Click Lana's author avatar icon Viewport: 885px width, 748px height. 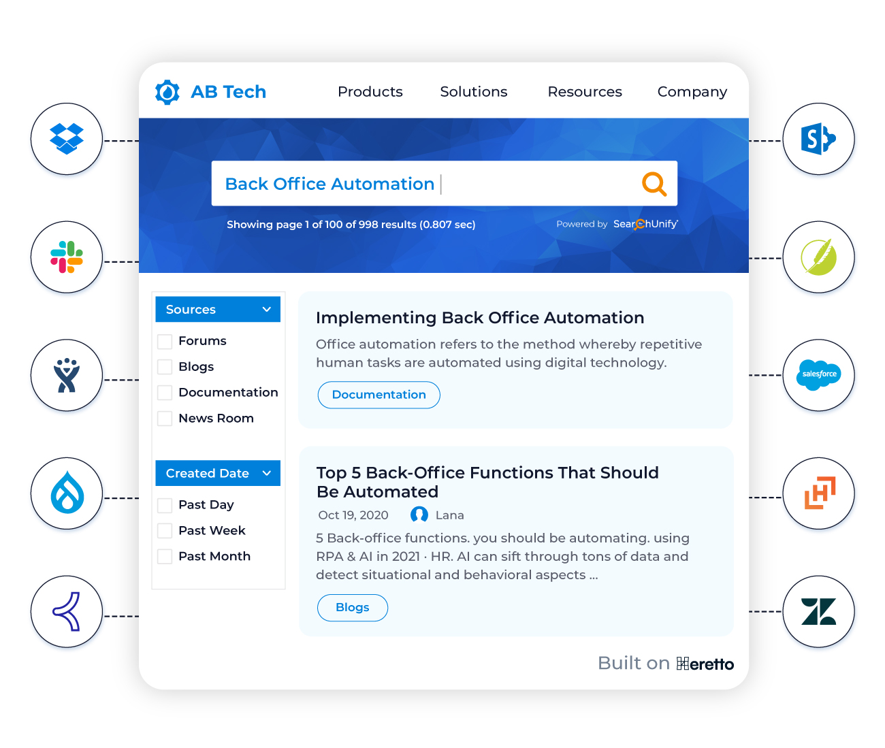click(x=419, y=515)
